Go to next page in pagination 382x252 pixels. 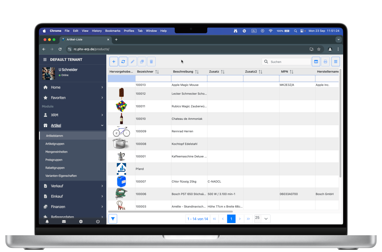pyautogui.click(x=240, y=219)
